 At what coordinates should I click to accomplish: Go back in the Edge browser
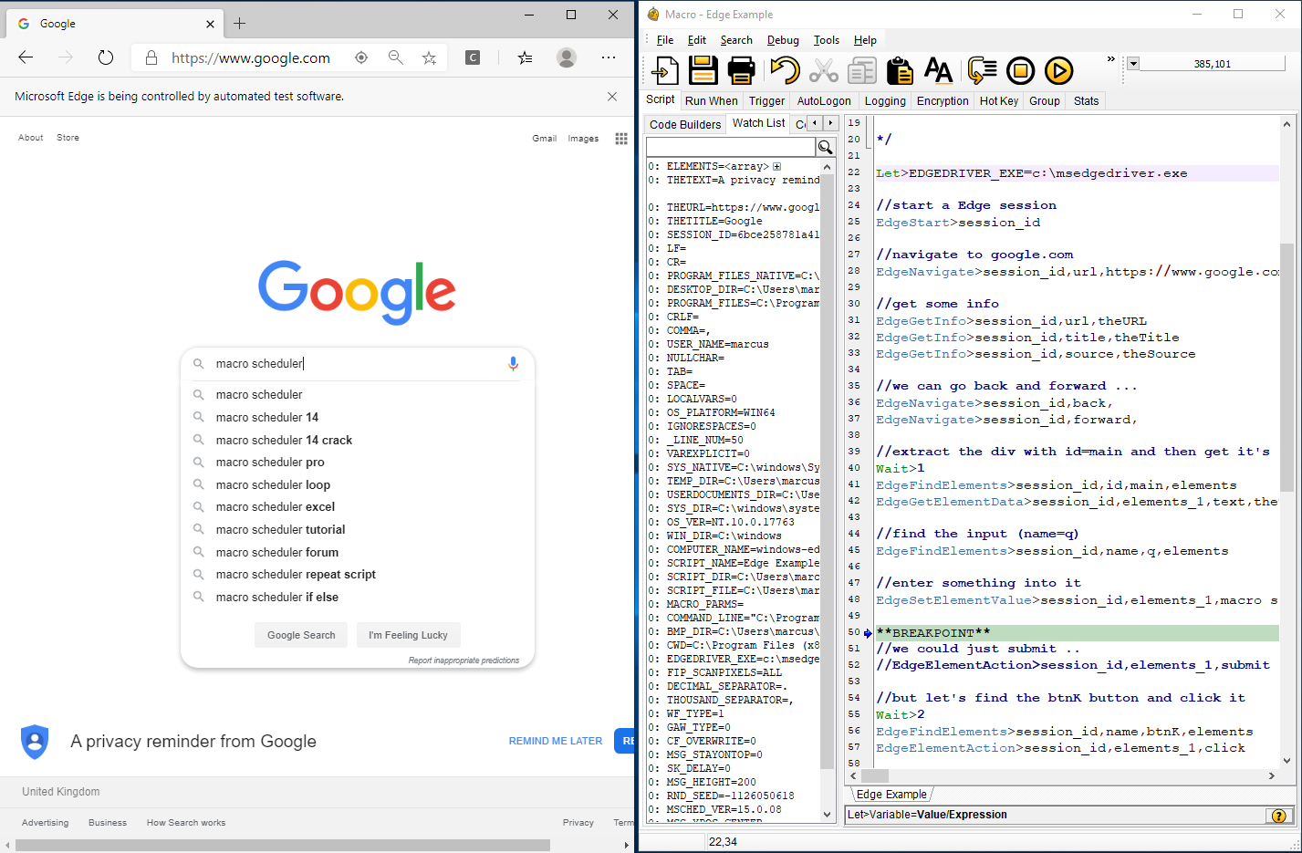coord(26,57)
